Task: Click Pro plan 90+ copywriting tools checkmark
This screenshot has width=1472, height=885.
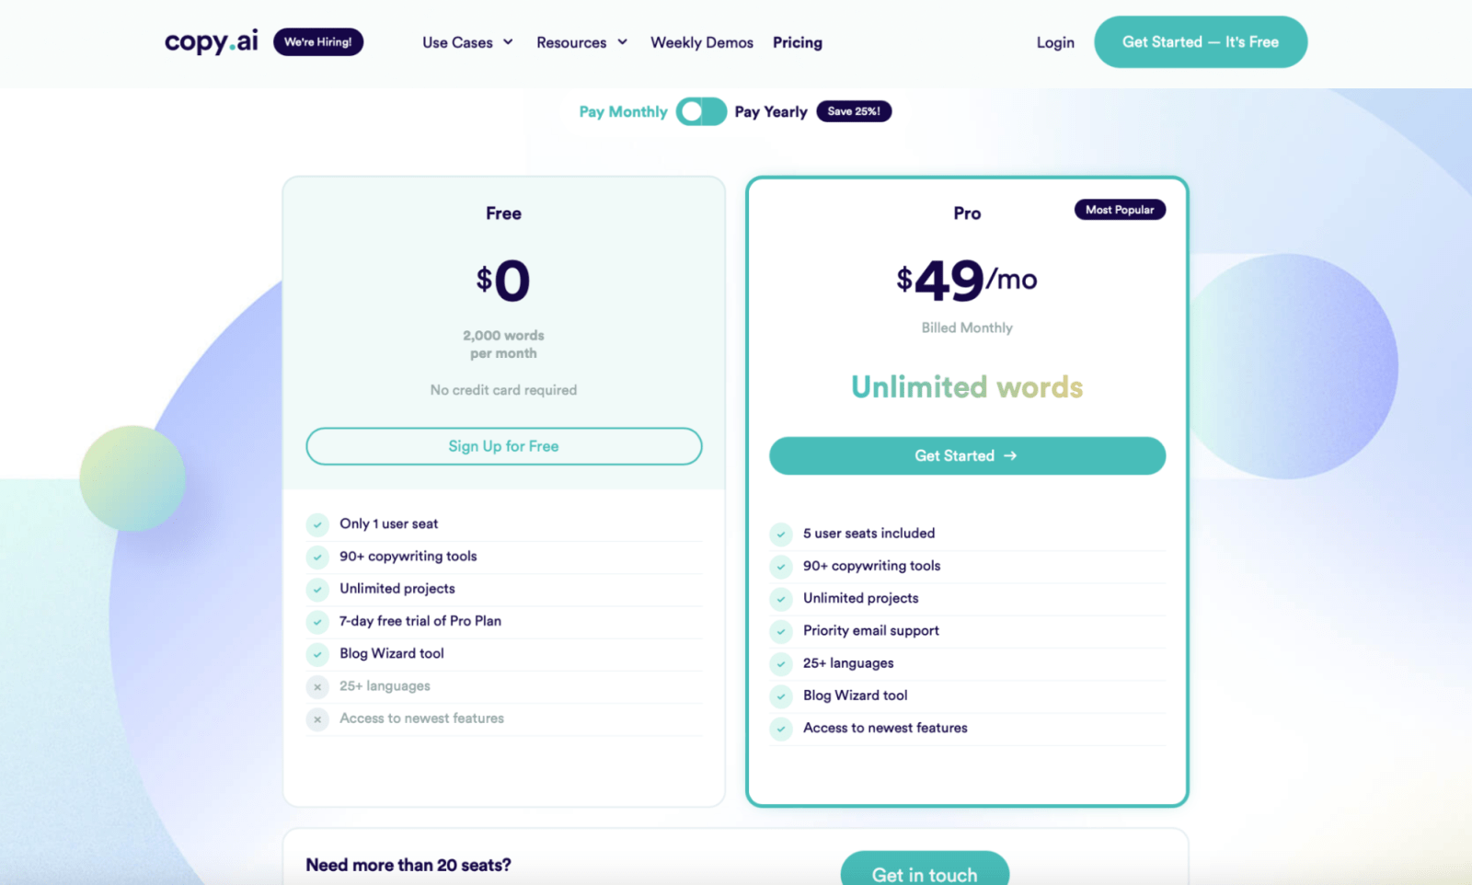Action: [781, 566]
